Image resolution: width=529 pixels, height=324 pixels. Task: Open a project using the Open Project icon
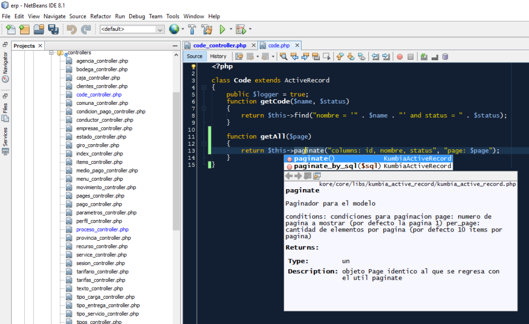(x=39, y=29)
